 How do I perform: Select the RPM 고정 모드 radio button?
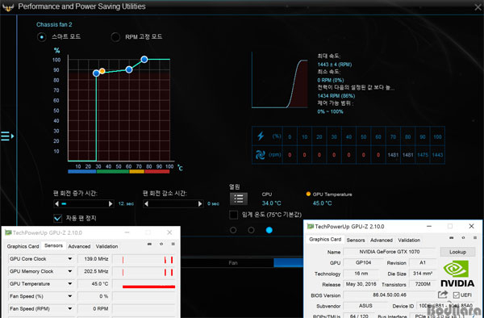[115, 37]
